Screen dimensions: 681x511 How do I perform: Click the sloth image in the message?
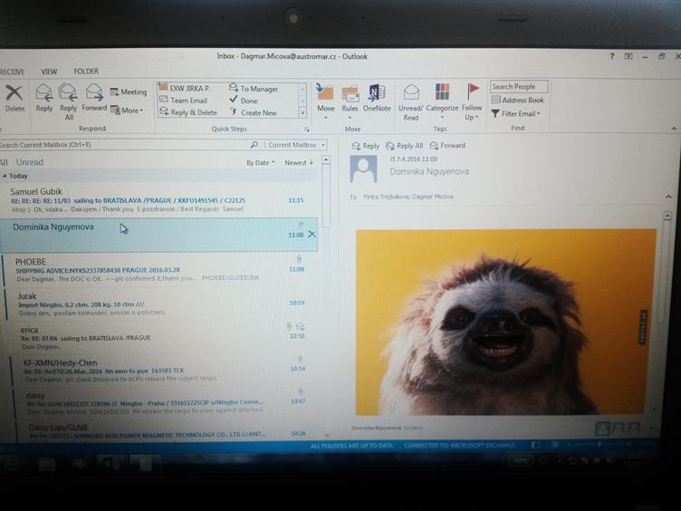[x=505, y=322]
